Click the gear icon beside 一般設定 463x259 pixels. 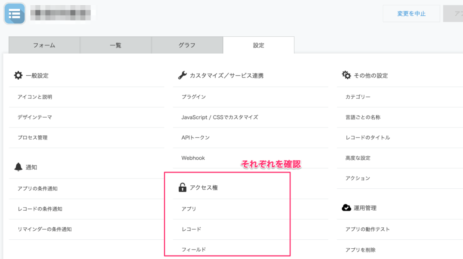tap(17, 74)
